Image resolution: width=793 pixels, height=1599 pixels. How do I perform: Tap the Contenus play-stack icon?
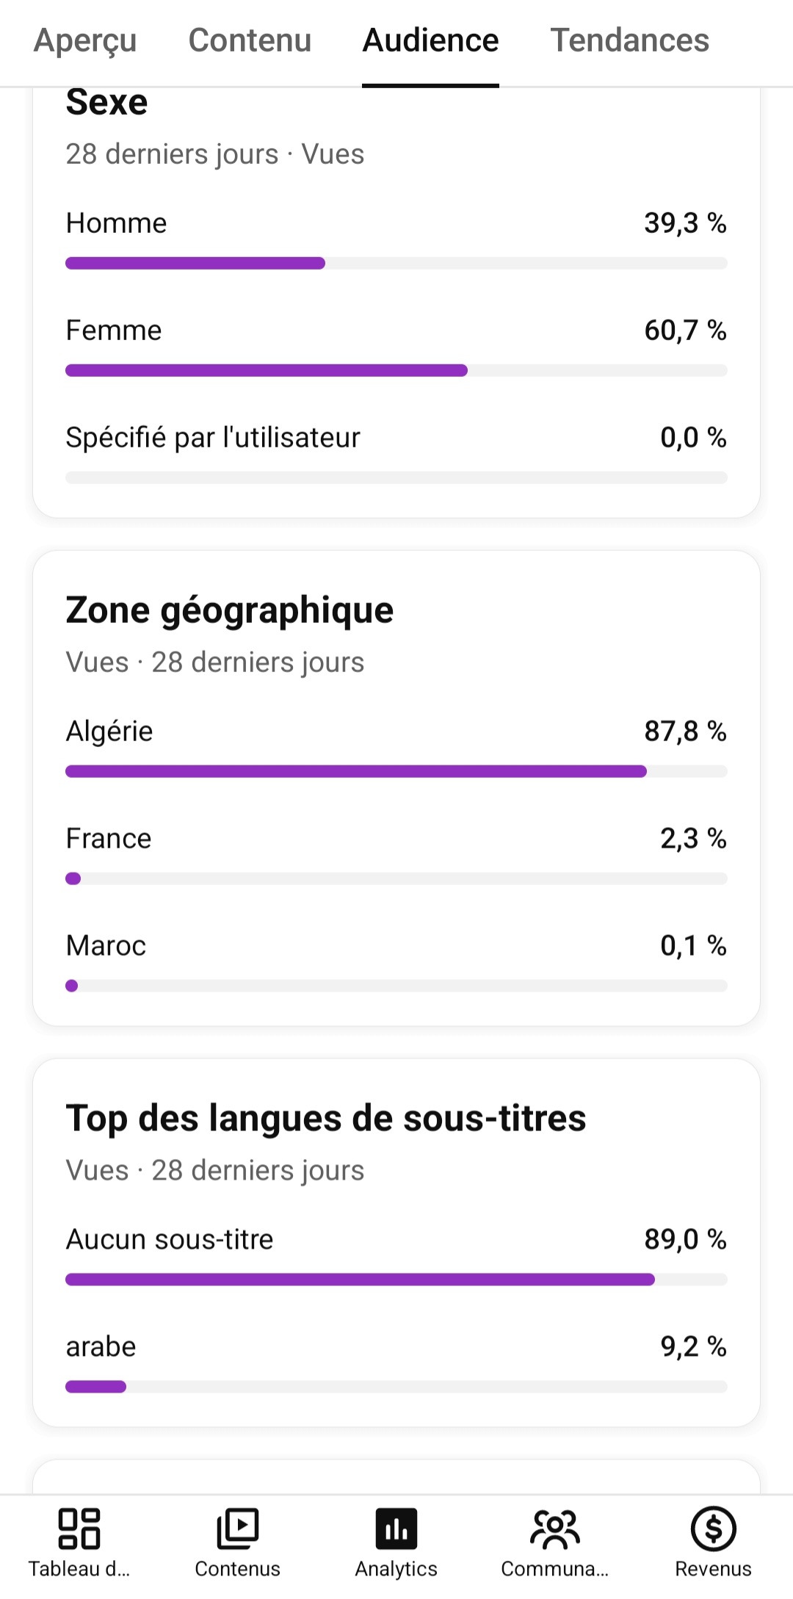[237, 1528]
